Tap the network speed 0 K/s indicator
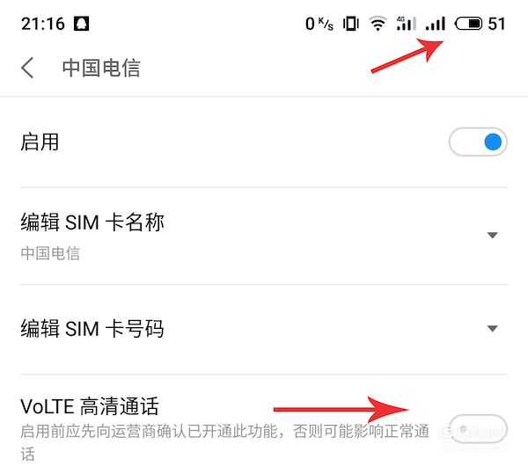Viewport: 528px width, 474px height. click(x=319, y=24)
